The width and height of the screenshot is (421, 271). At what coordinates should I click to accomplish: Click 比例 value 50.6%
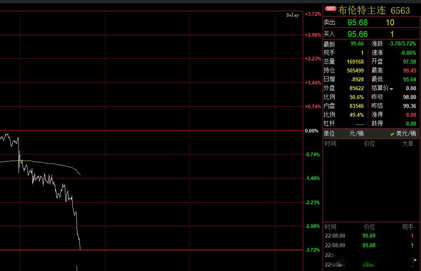pyautogui.click(x=356, y=97)
